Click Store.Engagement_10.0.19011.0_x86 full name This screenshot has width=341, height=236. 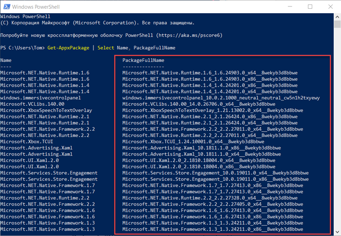215,179
